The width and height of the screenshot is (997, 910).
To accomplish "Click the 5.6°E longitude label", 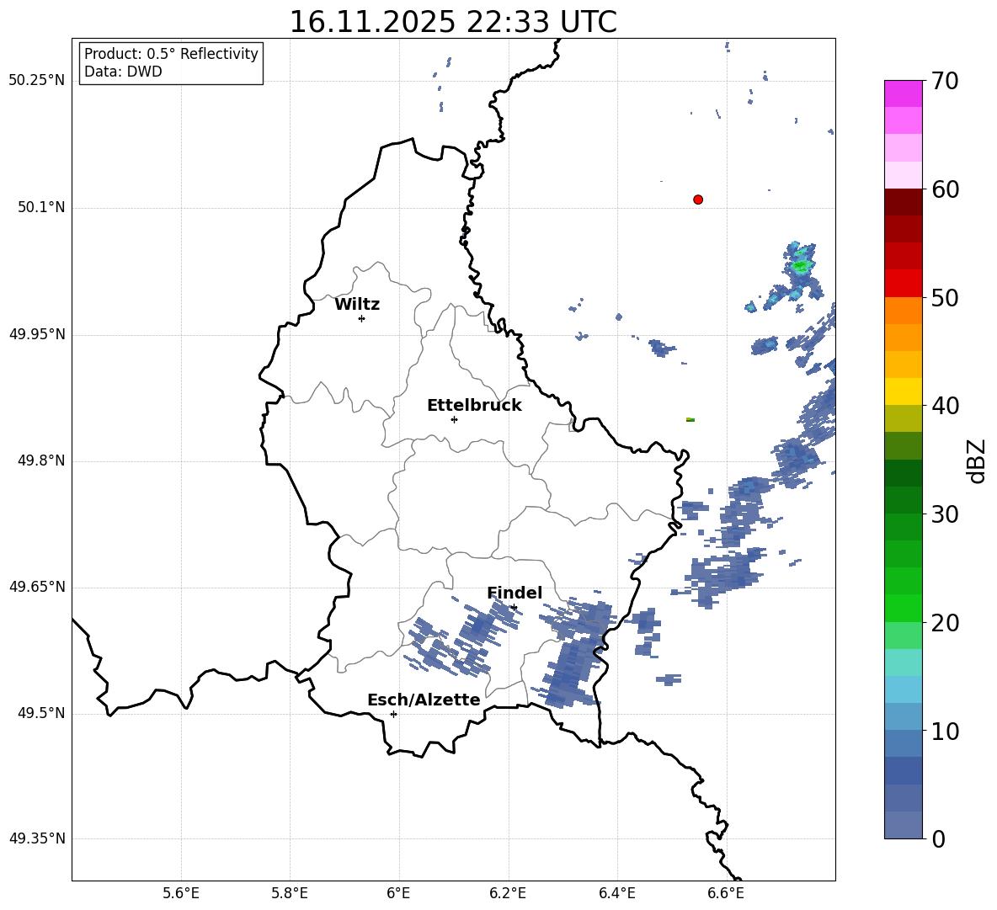I will [181, 893].
